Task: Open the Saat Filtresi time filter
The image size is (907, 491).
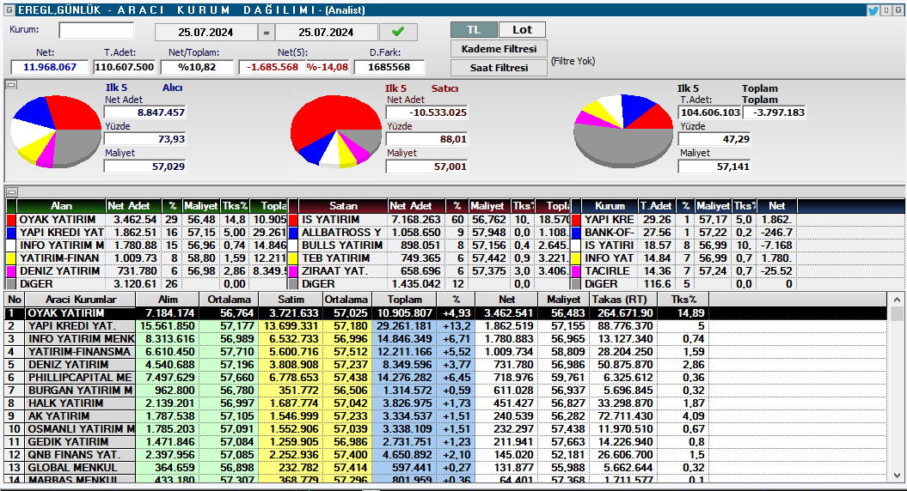Action: (499, 68)
